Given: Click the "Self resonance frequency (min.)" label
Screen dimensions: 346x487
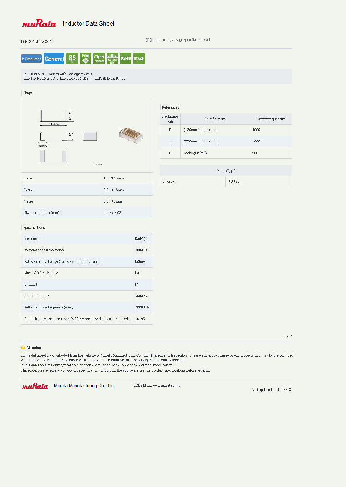Looking at the screenshot, I should tap(49, 308).
